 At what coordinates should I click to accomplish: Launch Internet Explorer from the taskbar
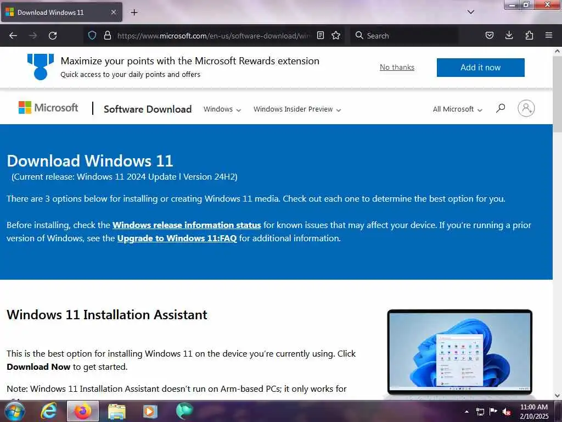[x=49, y=411]
